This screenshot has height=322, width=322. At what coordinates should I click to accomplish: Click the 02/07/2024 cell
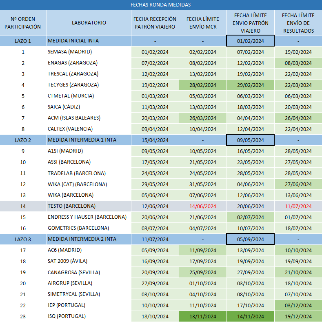tap(250, 217)
